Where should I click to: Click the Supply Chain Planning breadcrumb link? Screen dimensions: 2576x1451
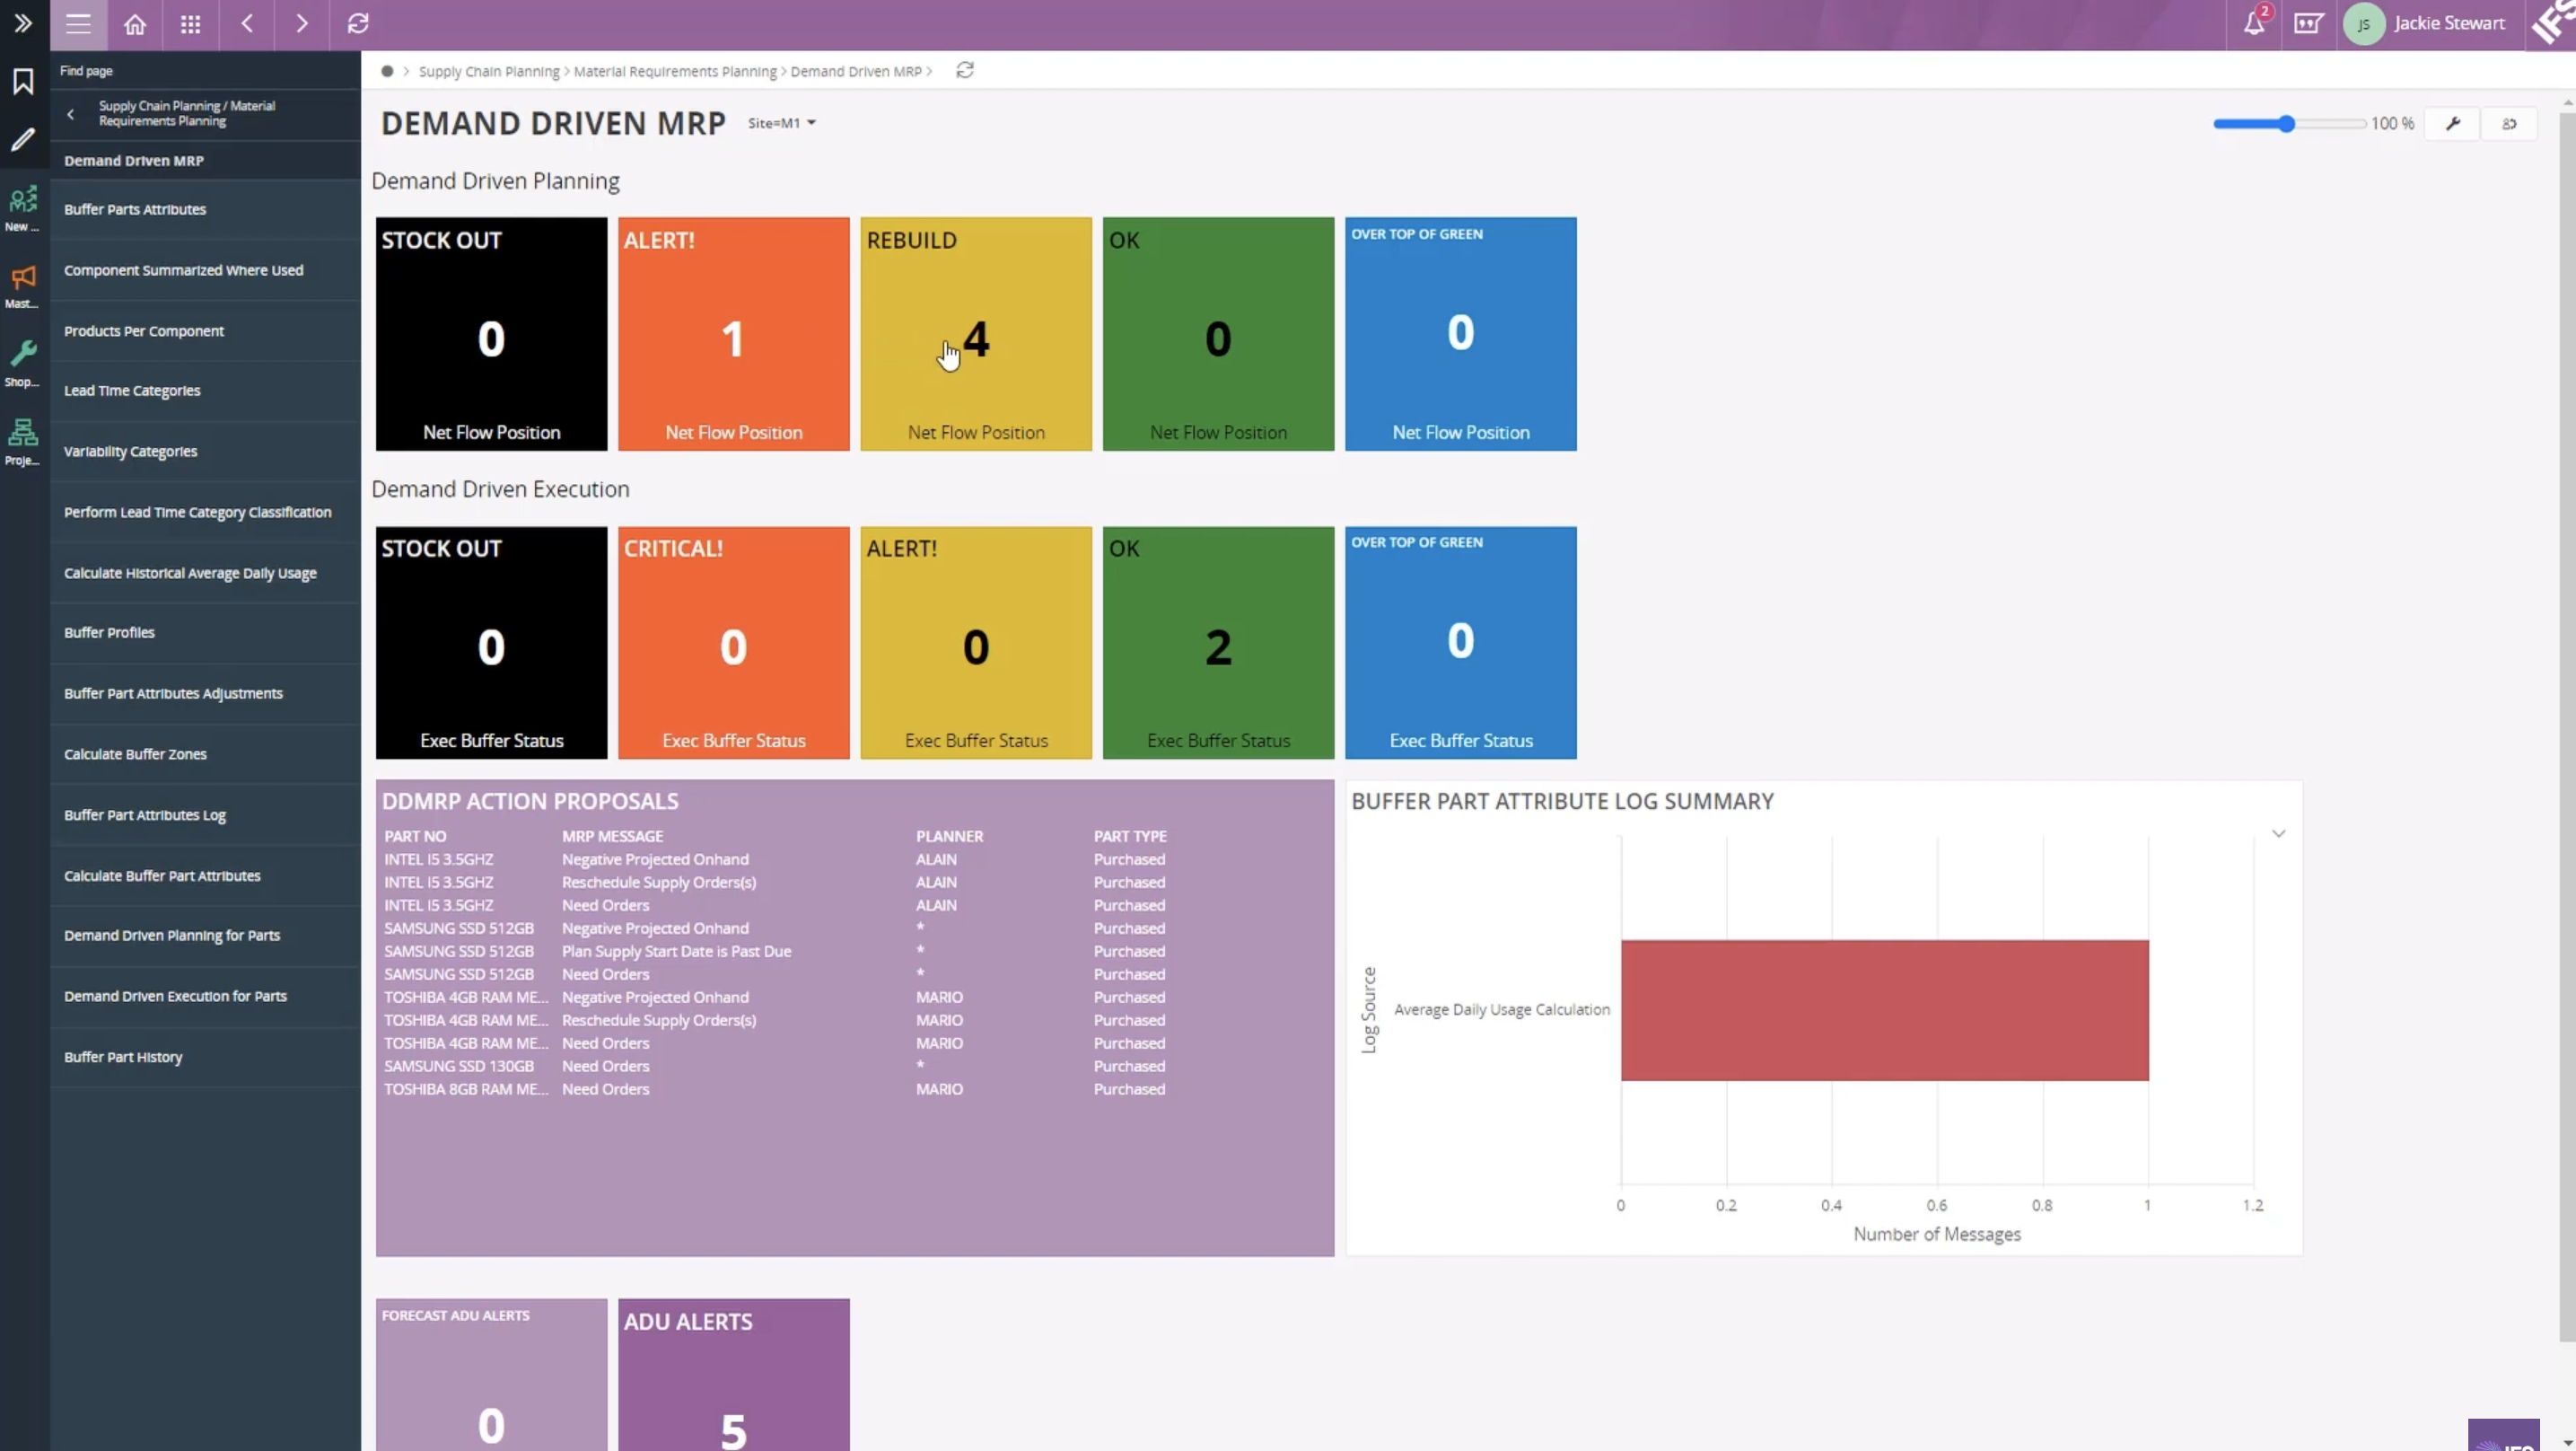[488, 71]
